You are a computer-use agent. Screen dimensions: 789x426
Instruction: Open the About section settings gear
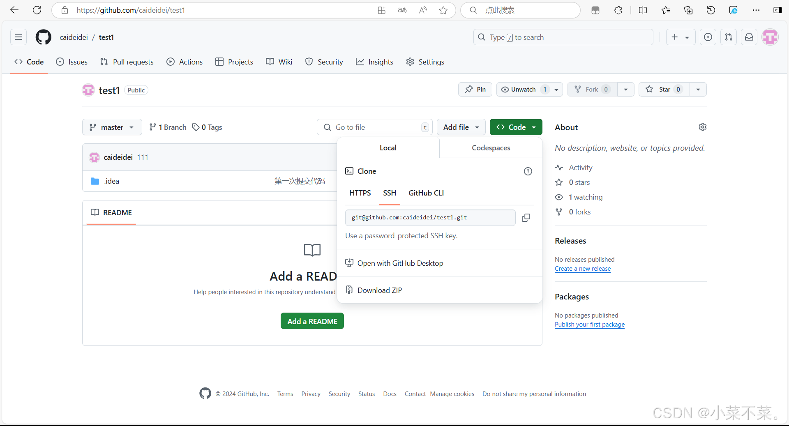click(702, 127)
